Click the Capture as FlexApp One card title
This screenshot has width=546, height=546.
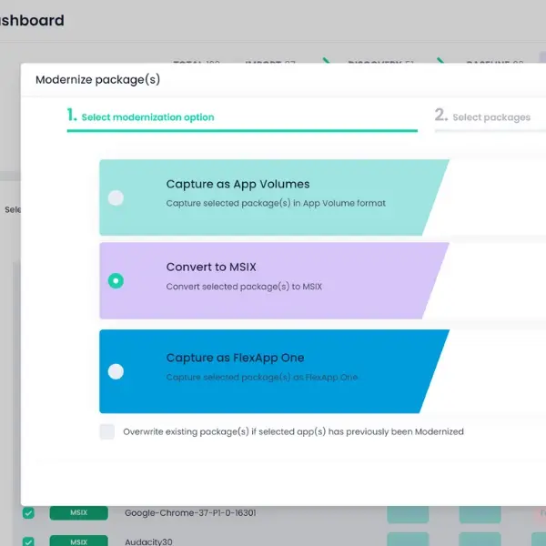pos(235,358)
